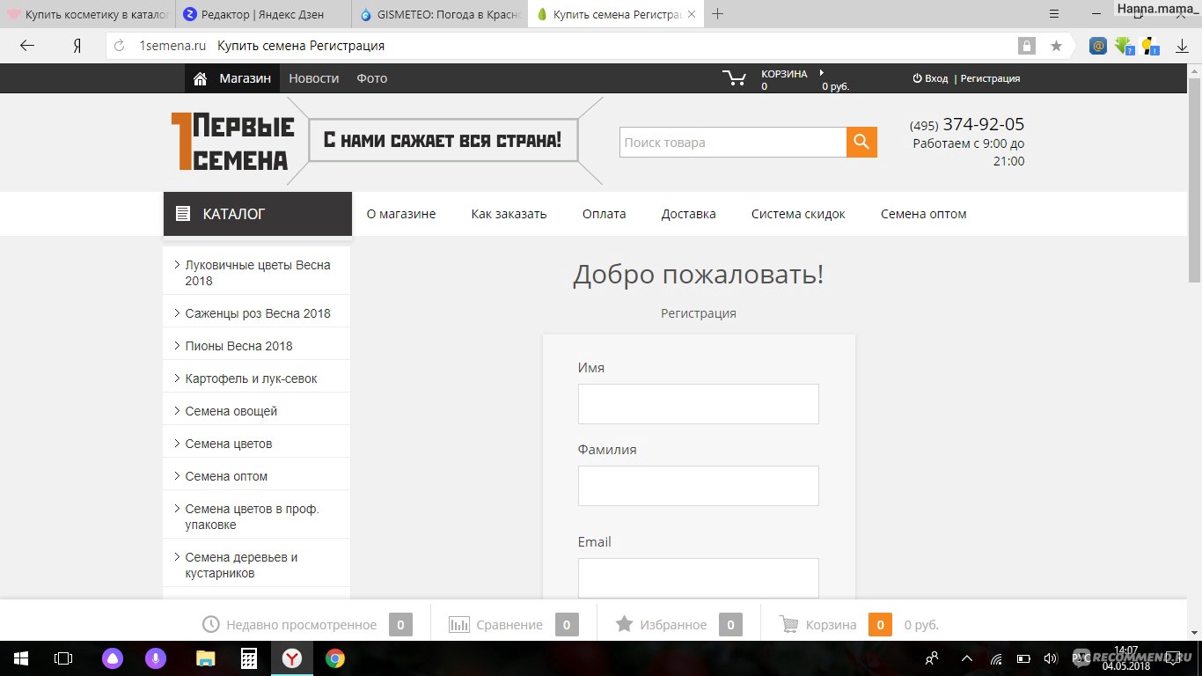This screenshot has width=1202, height=676.
Task: Click the Wi-Fi network tray icon
Action: 996,658
